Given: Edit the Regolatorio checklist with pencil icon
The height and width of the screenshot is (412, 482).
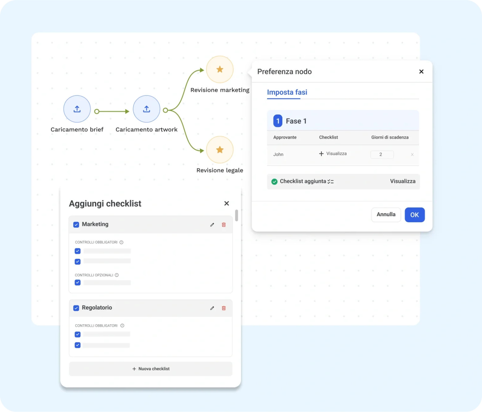Looking at the screenshot, I should (212, 308).
